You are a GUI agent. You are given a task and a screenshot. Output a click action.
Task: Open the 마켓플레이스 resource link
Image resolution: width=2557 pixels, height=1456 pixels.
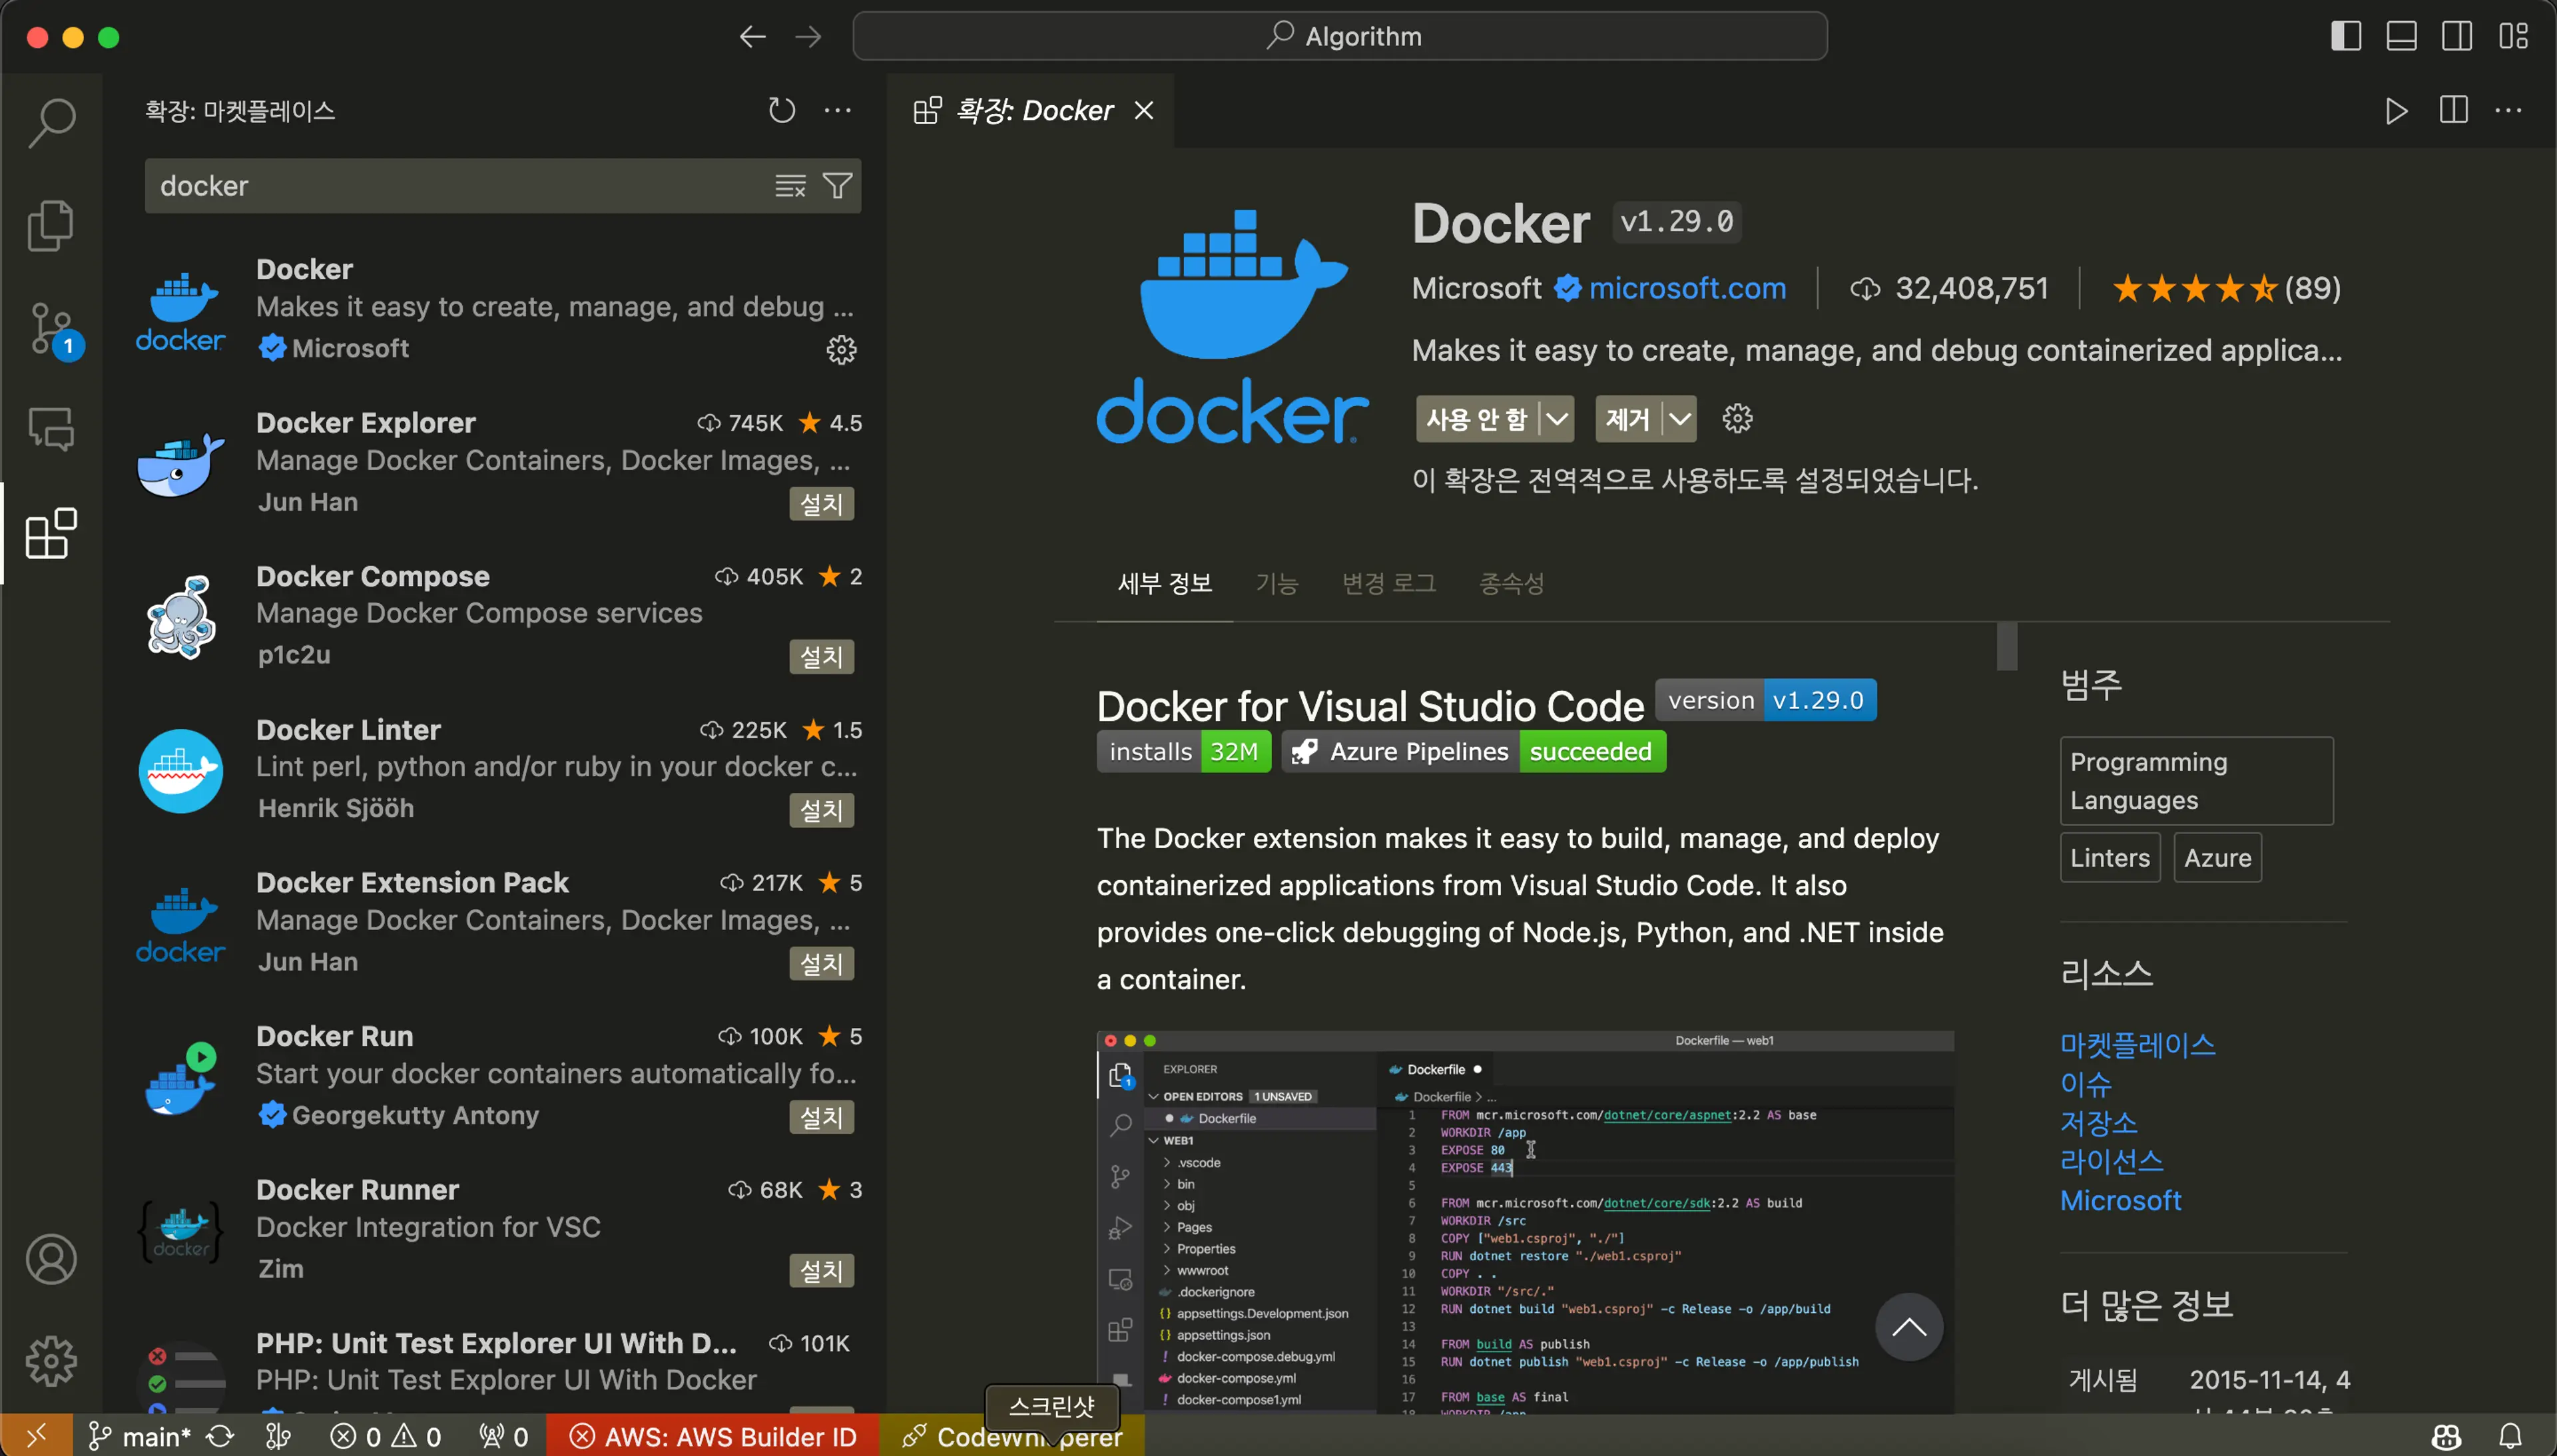tap(2137, 1044)
